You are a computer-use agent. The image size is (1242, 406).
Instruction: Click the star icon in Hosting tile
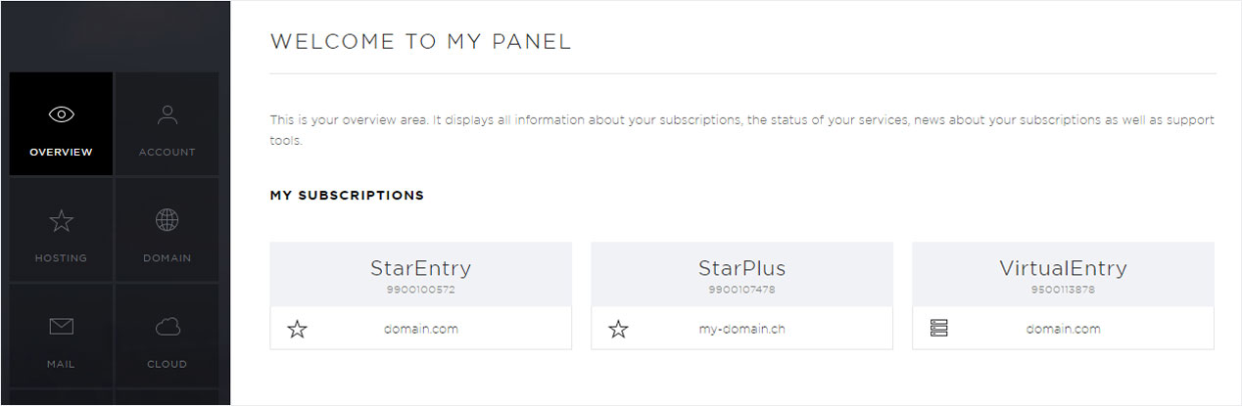click(61, 221)
